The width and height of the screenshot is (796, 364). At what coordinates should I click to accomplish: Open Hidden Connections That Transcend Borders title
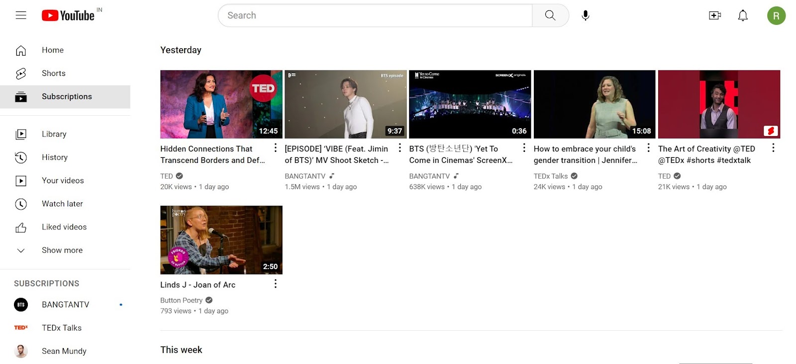click(213, 154)
